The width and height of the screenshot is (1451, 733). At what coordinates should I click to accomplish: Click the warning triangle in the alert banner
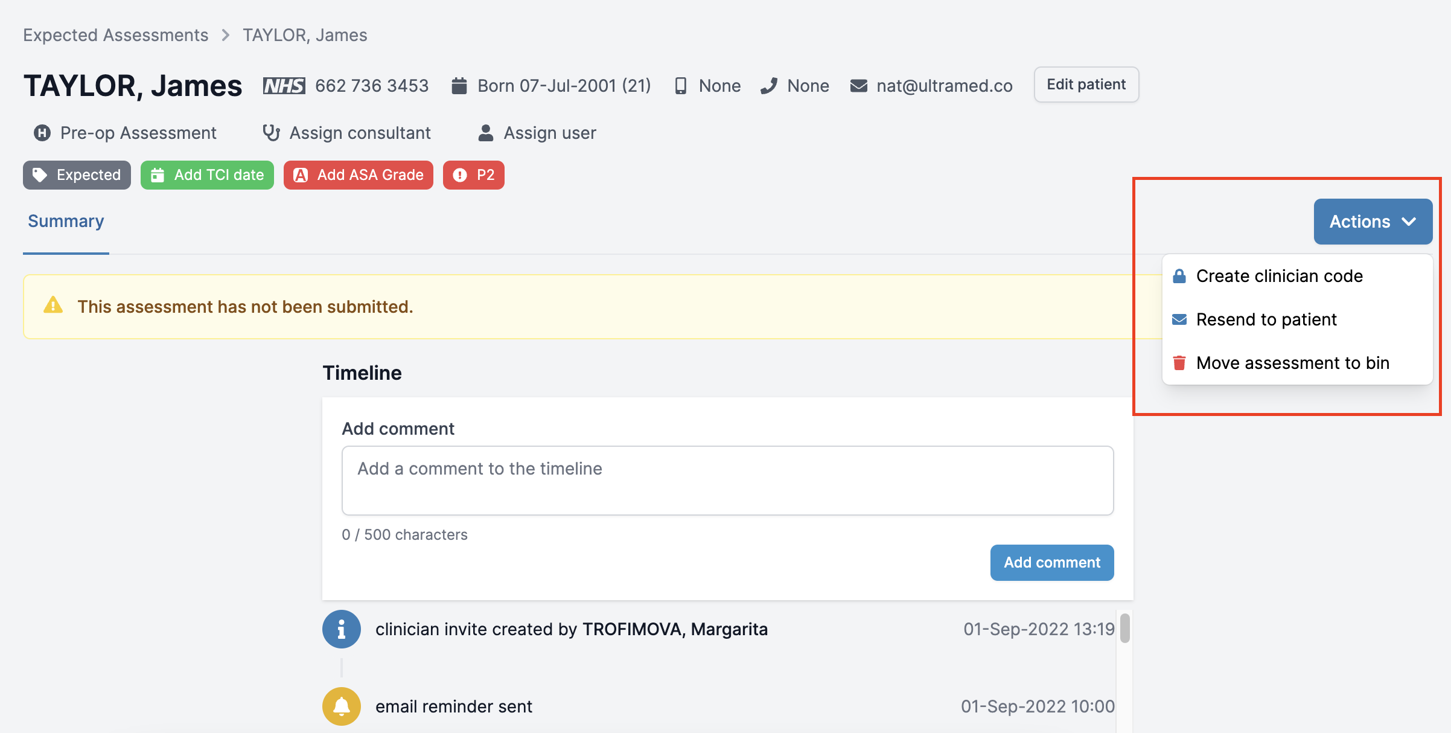(53, 306)
